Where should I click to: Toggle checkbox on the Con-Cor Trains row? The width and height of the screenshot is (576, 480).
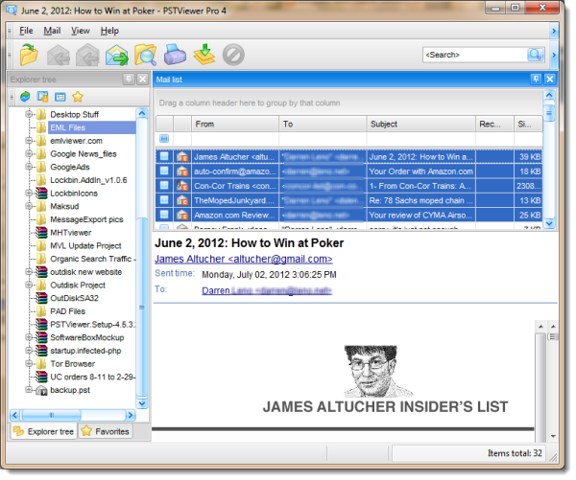tap(164, 186)
